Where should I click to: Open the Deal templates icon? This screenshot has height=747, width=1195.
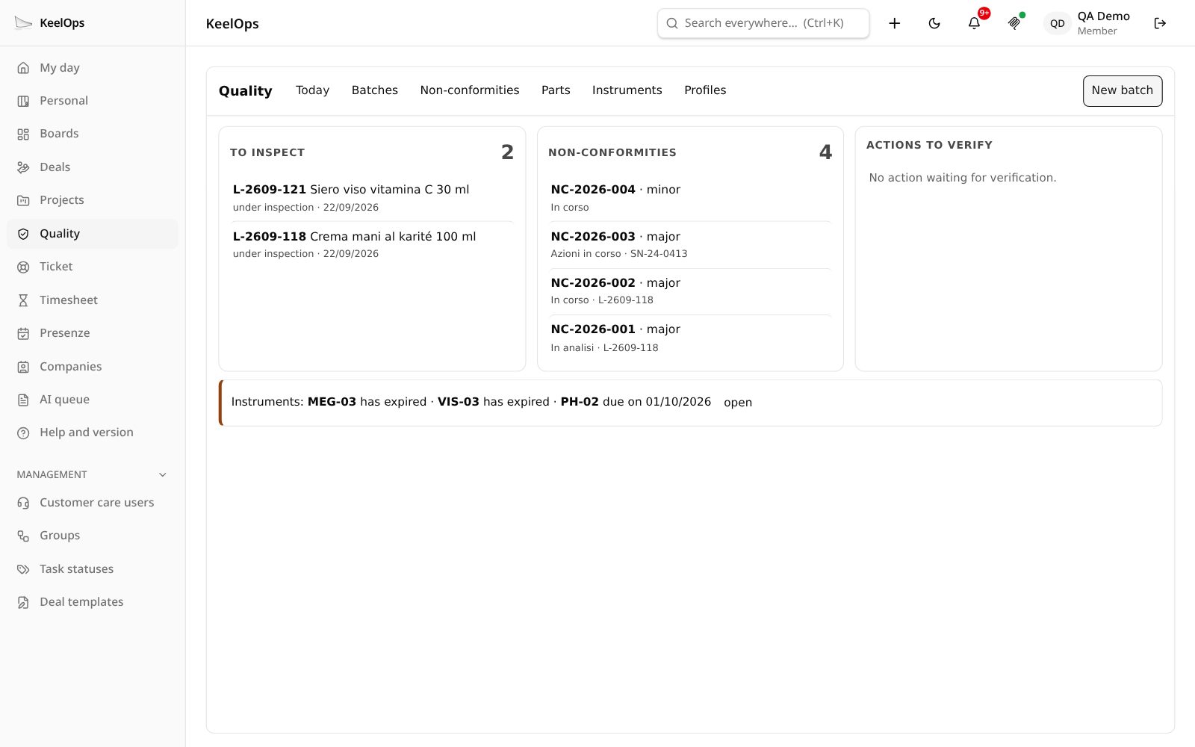click(23, 602)
